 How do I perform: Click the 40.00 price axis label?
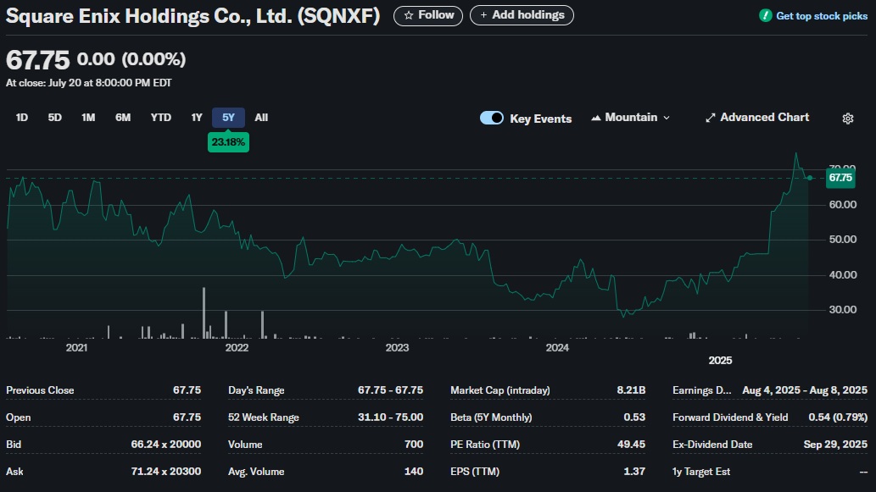[842, 275]
